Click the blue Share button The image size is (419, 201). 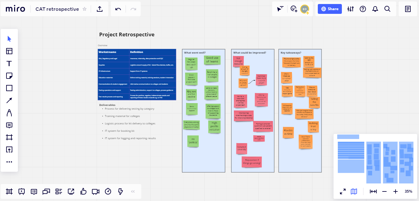pyautogui.click(x=330, y=9)
